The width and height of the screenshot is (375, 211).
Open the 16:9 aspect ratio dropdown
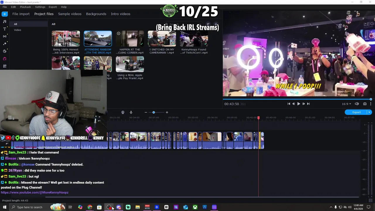[x=346, y=104]
